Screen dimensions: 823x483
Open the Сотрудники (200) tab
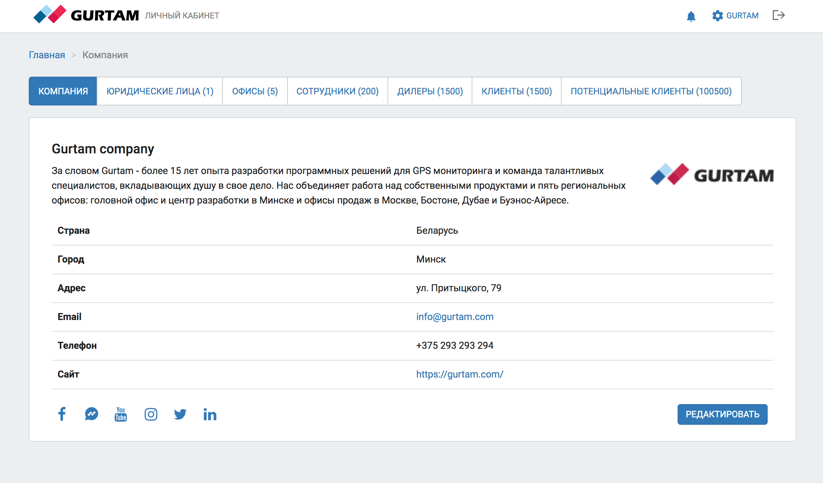coord(337,91)
